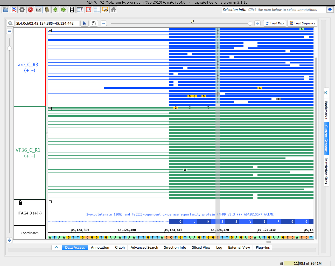Click the blue info icon beside Selection Info
The width and height of the screenshot is (335, 266).
click(x=330, y=10)
